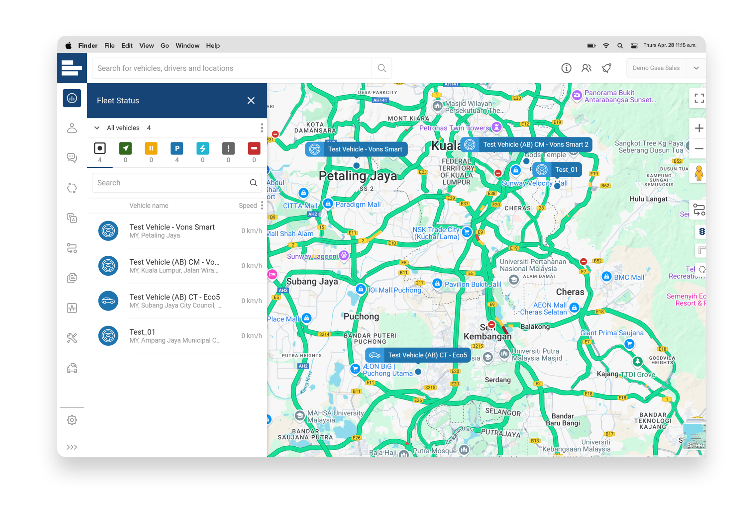Open the users icon in top bar
The image size is (751, 525).
point(586,68)
